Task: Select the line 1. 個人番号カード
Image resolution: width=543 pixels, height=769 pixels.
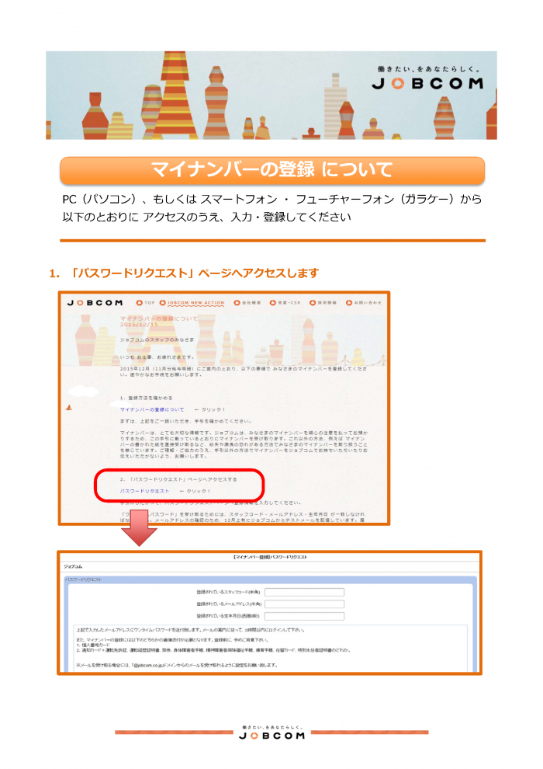Action: pos(93,645)
